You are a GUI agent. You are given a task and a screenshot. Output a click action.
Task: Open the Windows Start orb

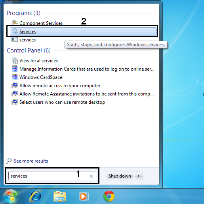[x=11, y=196]
